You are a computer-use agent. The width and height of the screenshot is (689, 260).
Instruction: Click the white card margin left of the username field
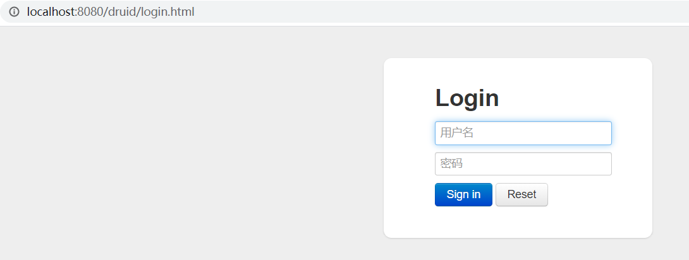coord(410,133)
